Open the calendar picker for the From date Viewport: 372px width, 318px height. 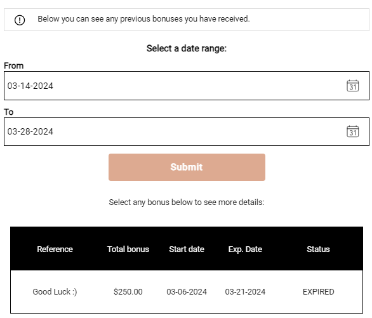(352, 86)
